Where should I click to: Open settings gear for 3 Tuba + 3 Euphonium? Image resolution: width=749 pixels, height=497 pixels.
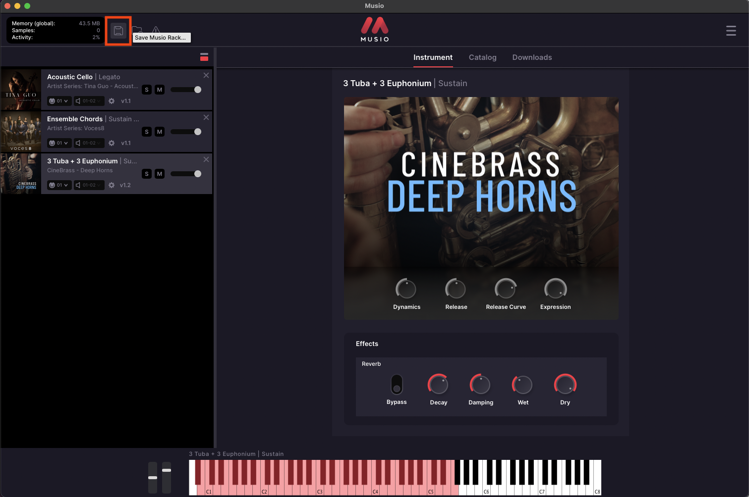112,185
